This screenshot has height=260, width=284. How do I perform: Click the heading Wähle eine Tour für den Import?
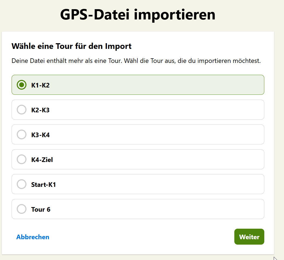tap(72, 46)
